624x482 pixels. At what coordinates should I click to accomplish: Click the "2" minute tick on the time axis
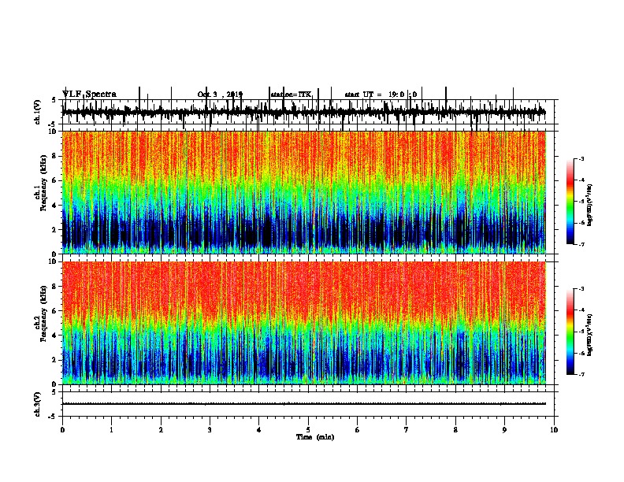pos(161,430)
